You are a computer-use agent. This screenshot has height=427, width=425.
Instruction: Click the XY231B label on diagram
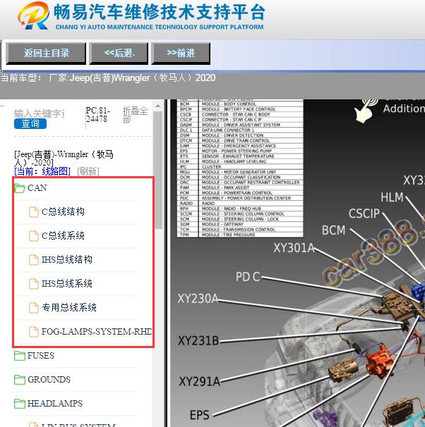click(x=198, y=340)
